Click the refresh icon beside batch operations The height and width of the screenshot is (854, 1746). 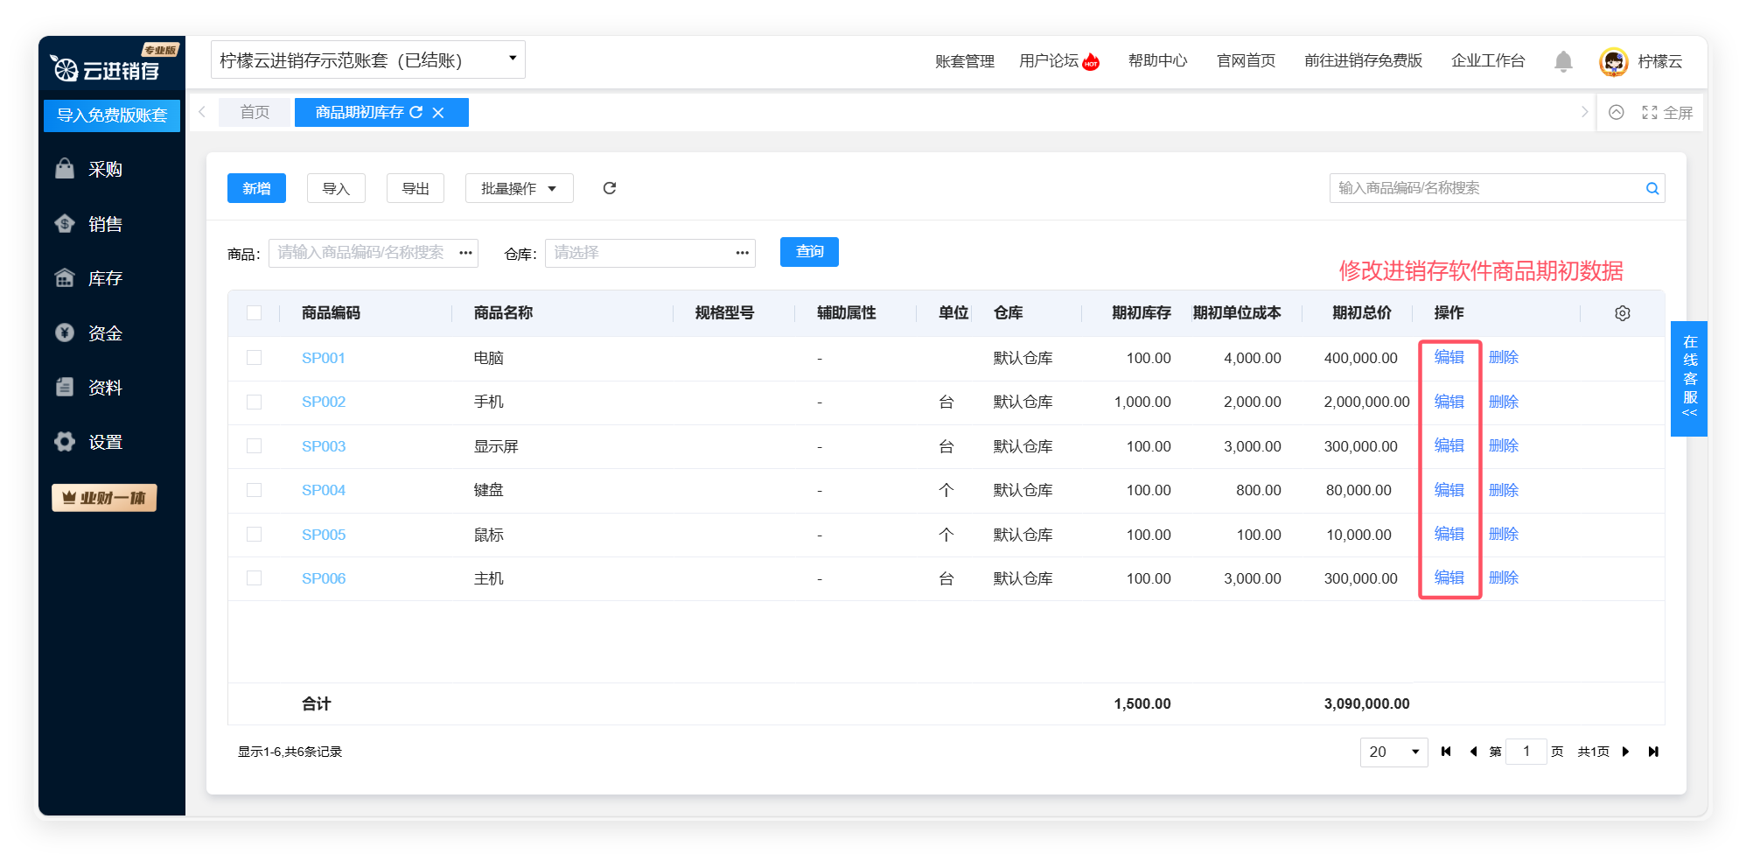click(610, 188)
